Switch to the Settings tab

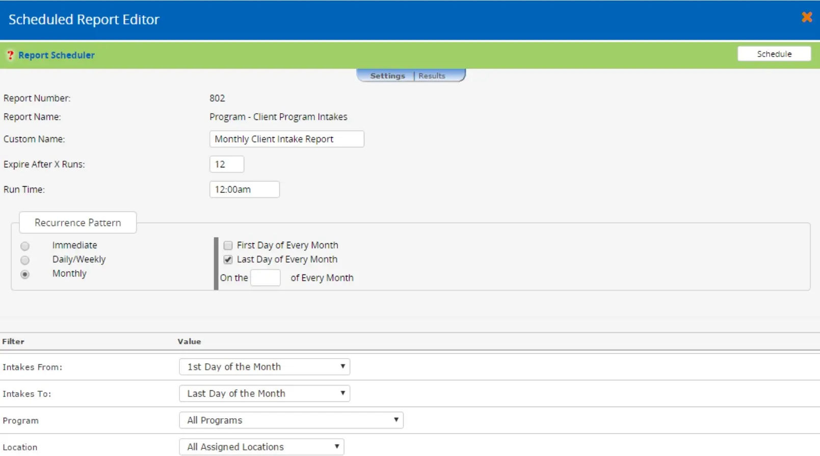click(x=387, y=75)
